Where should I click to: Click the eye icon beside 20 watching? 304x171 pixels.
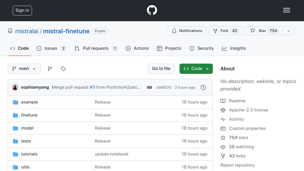point(223,147)
